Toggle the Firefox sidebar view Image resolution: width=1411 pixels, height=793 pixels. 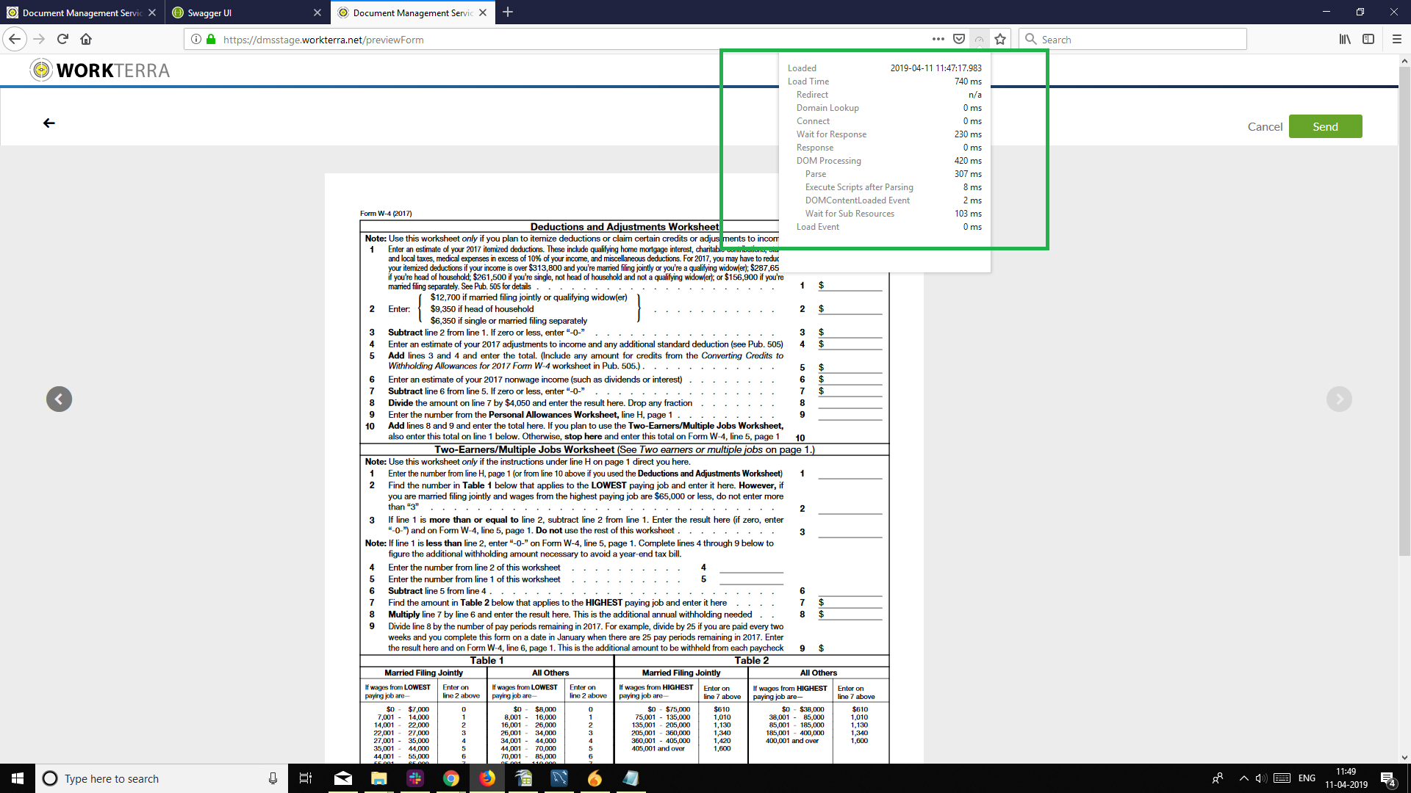click(1368, 40)
